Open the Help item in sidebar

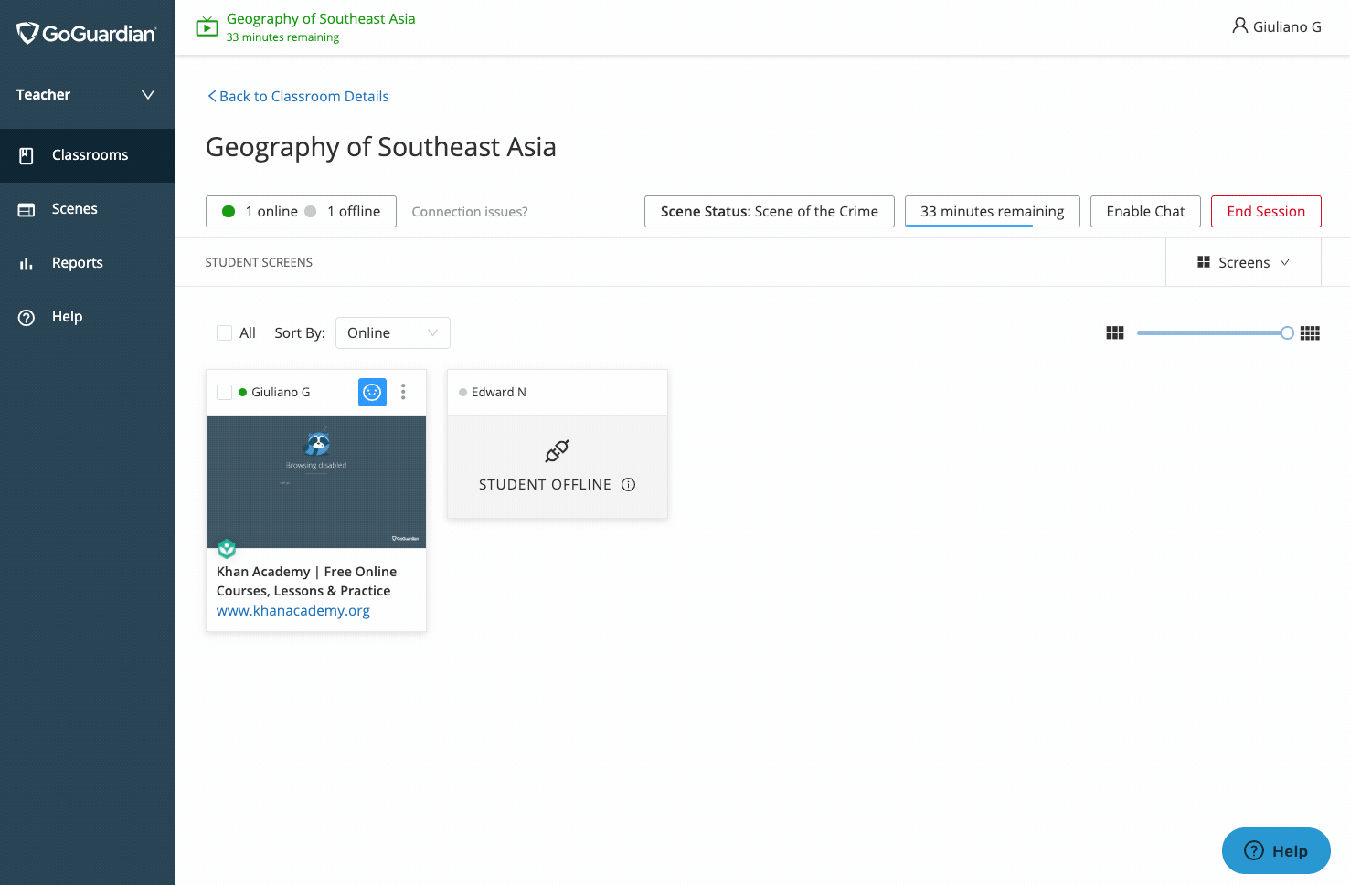[67, 317]
